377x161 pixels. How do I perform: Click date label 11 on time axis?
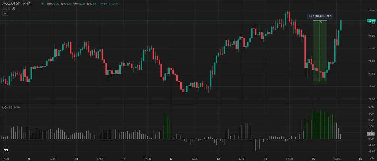pos(123,159)
